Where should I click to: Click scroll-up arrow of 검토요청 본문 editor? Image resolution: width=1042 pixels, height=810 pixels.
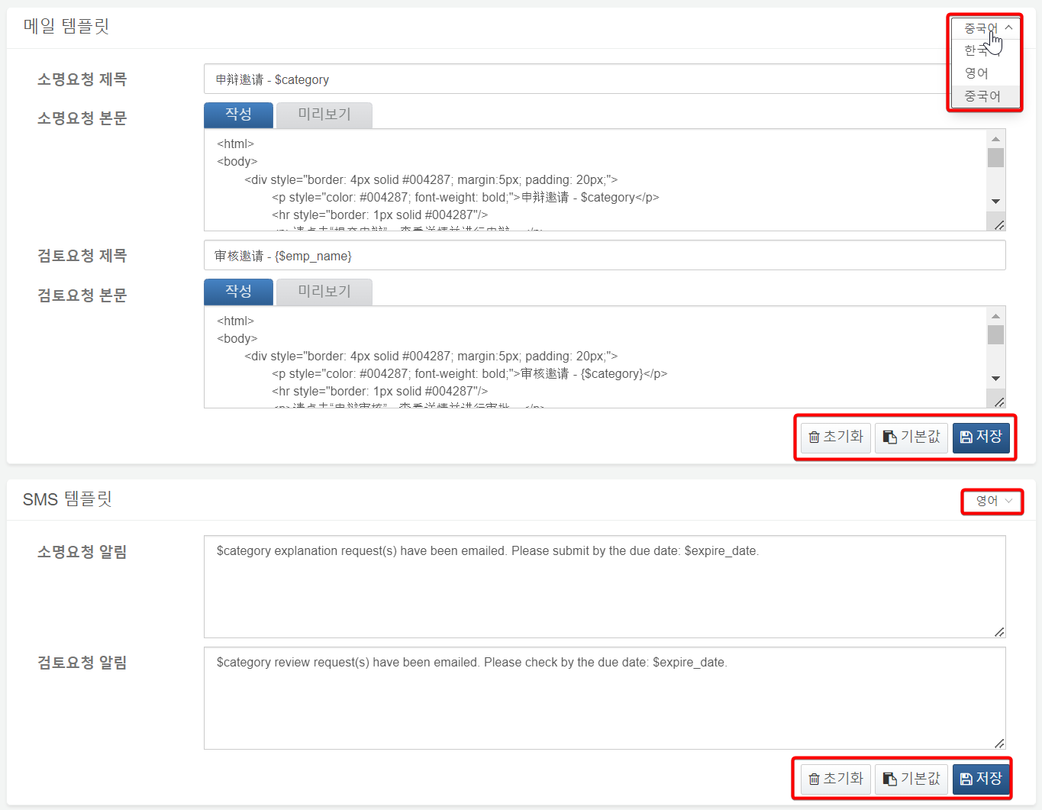pos(995,316)
